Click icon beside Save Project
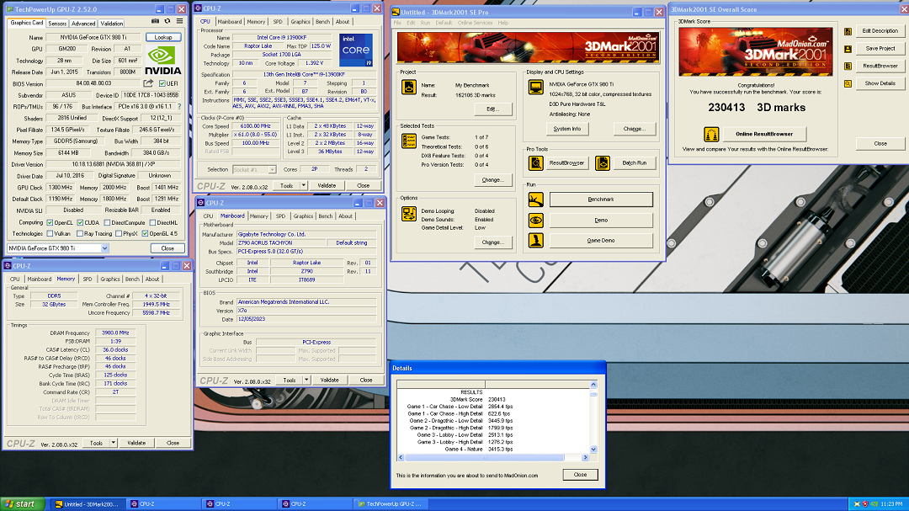 click(x=848, y=49)
